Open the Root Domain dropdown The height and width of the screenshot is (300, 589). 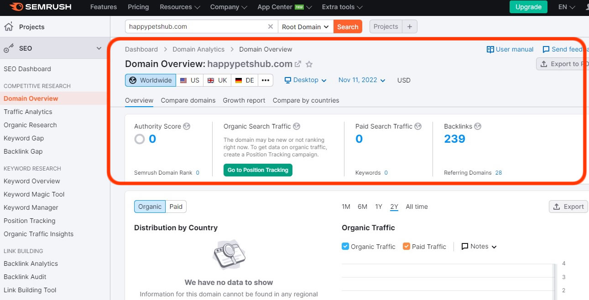[x=305, y=26]
